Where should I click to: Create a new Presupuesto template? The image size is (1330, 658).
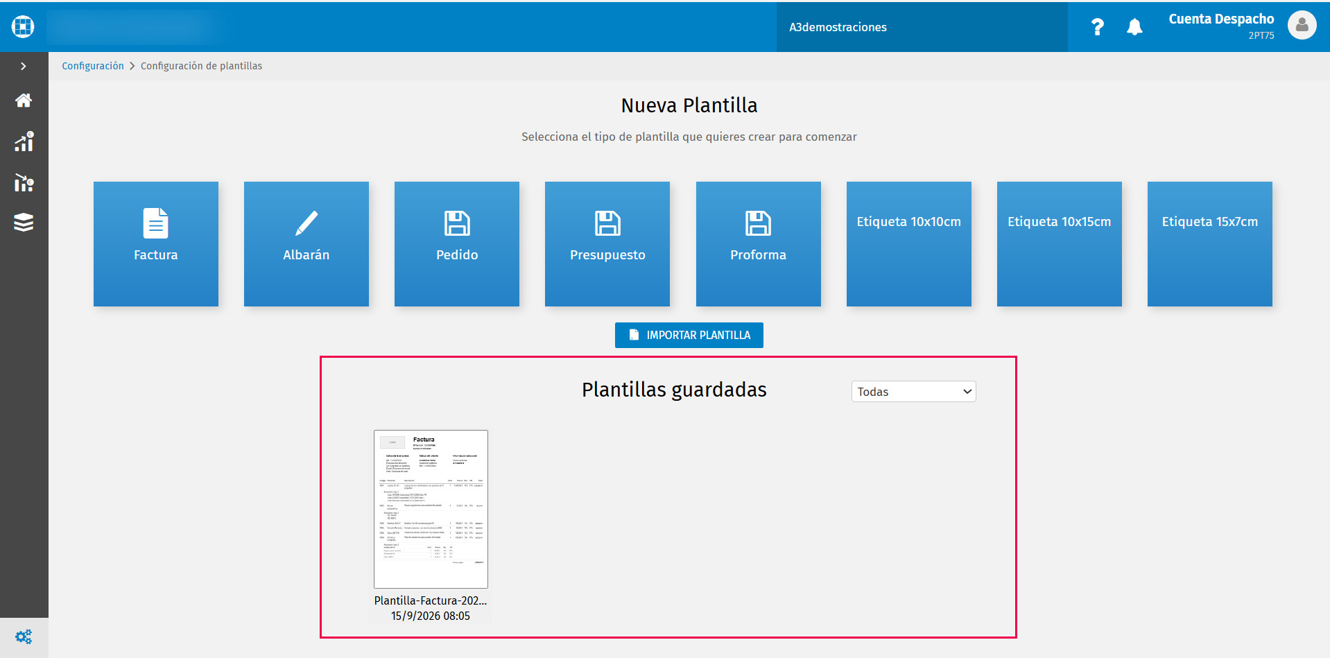point(607,244)
